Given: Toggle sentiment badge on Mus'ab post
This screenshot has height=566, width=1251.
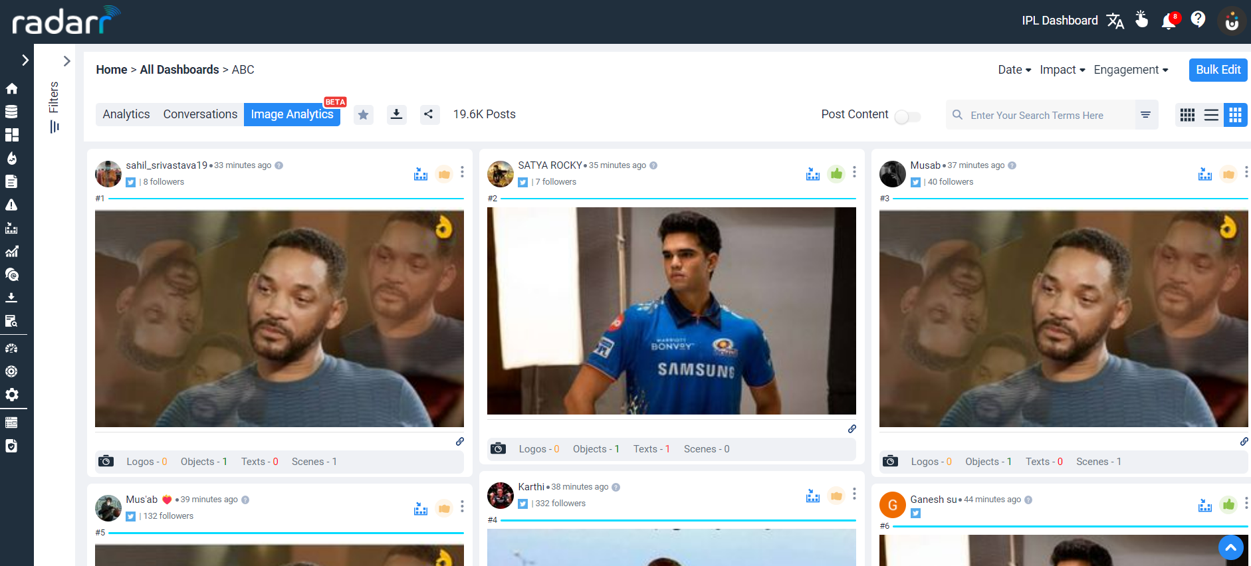Looking at the screenshot, I should 444,508.
